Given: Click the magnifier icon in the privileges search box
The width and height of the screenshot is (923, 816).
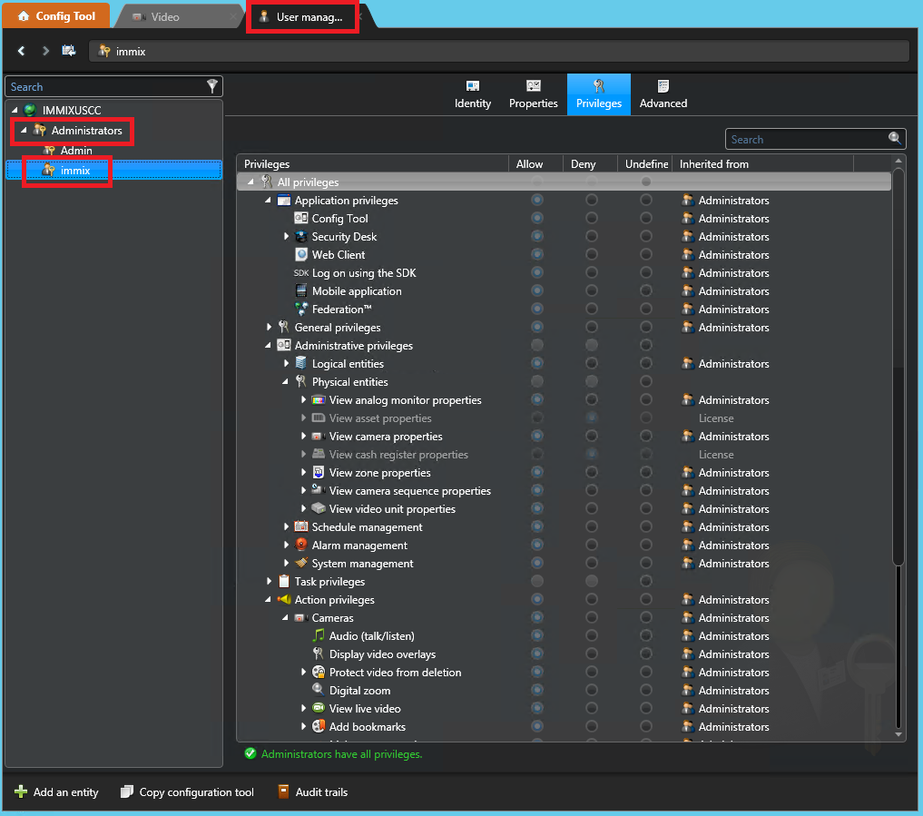Looking at the screenshot, I should pyautogui.click(x=895, y=138).
